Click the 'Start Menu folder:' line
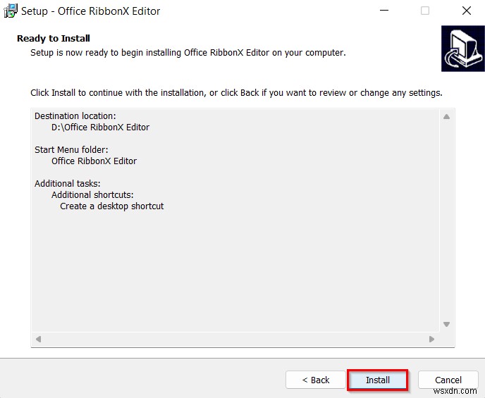This screenshot has width=485, height=398. pos(71,150)
